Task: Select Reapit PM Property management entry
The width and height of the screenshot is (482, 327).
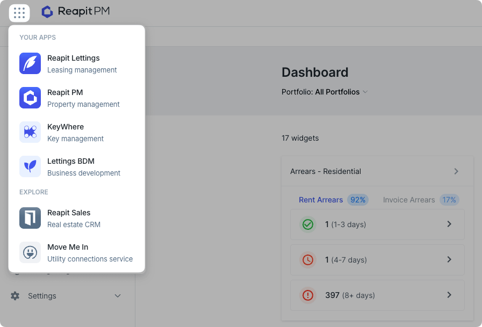Action: coord(76,98)
